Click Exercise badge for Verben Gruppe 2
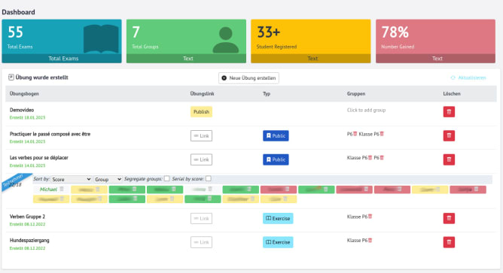 point(278,219)
